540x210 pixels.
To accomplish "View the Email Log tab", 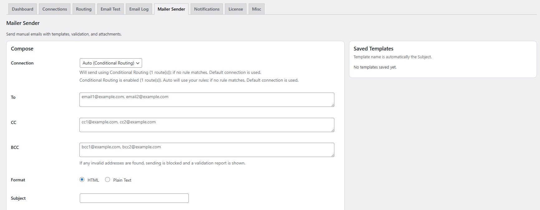I will coord(139,9).
